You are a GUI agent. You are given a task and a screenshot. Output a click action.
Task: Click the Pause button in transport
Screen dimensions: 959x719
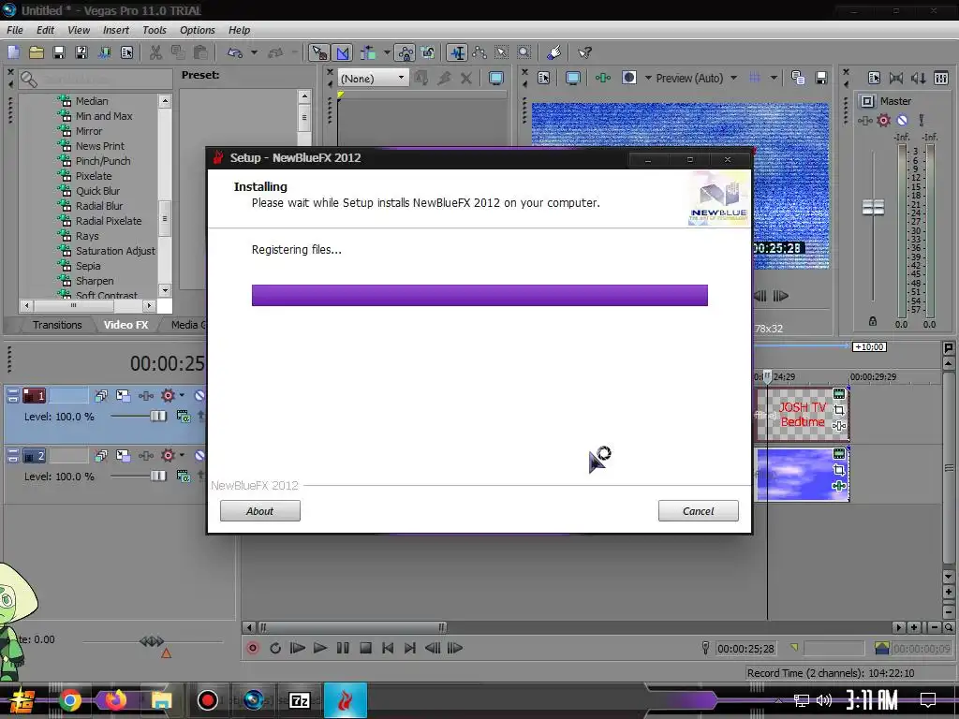[343, 648]
